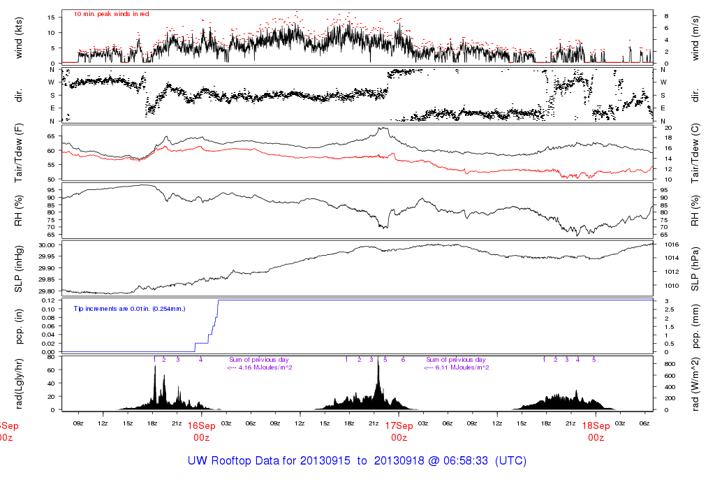This screenshot has width=715, height=489.
Task: Click the '800' tick on the W/m^2 axis
Action: tap(670, 364)
